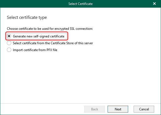Click the 'Generate new self-signed certificate' label text
161x115 pixels.
39,36
